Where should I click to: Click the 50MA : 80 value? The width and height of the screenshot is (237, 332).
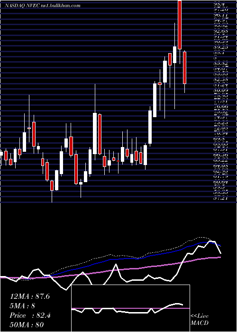(27, 325)
